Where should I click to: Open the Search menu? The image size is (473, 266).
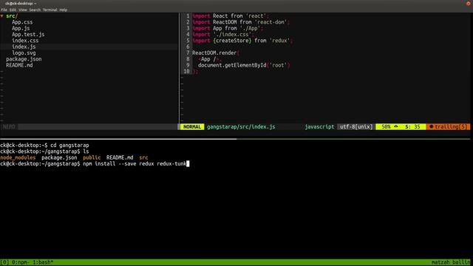pos(35,10)
